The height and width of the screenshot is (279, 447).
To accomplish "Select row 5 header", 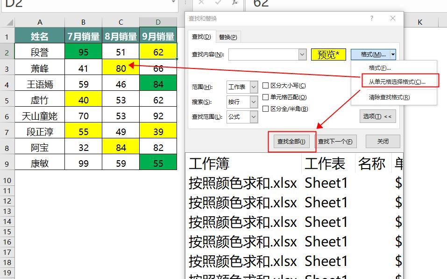I will pyautogui.click(x=7, y=101).
